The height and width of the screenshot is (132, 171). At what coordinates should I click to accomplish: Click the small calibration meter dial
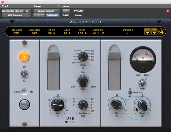coord(25,105)
